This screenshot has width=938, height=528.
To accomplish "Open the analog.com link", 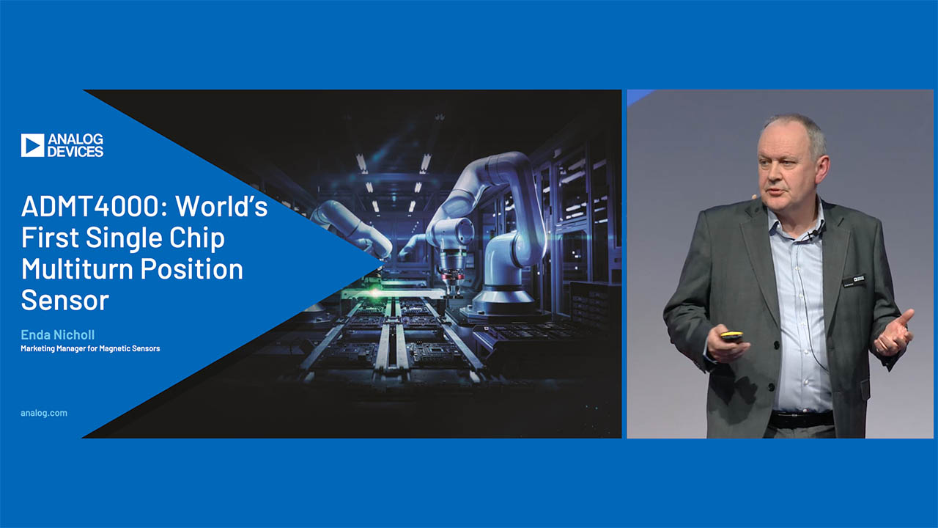I will click(44, 413).
